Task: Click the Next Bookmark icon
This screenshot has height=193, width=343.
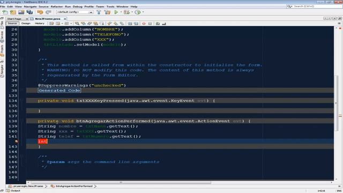Action: click(x=116, y=24)
